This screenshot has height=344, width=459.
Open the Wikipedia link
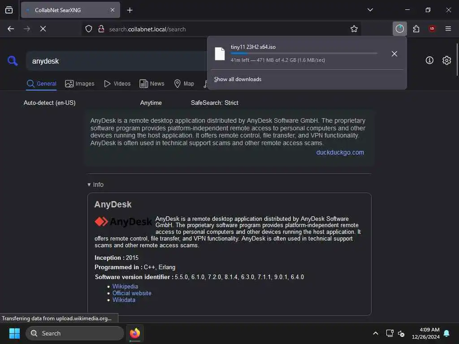point(125,286)
